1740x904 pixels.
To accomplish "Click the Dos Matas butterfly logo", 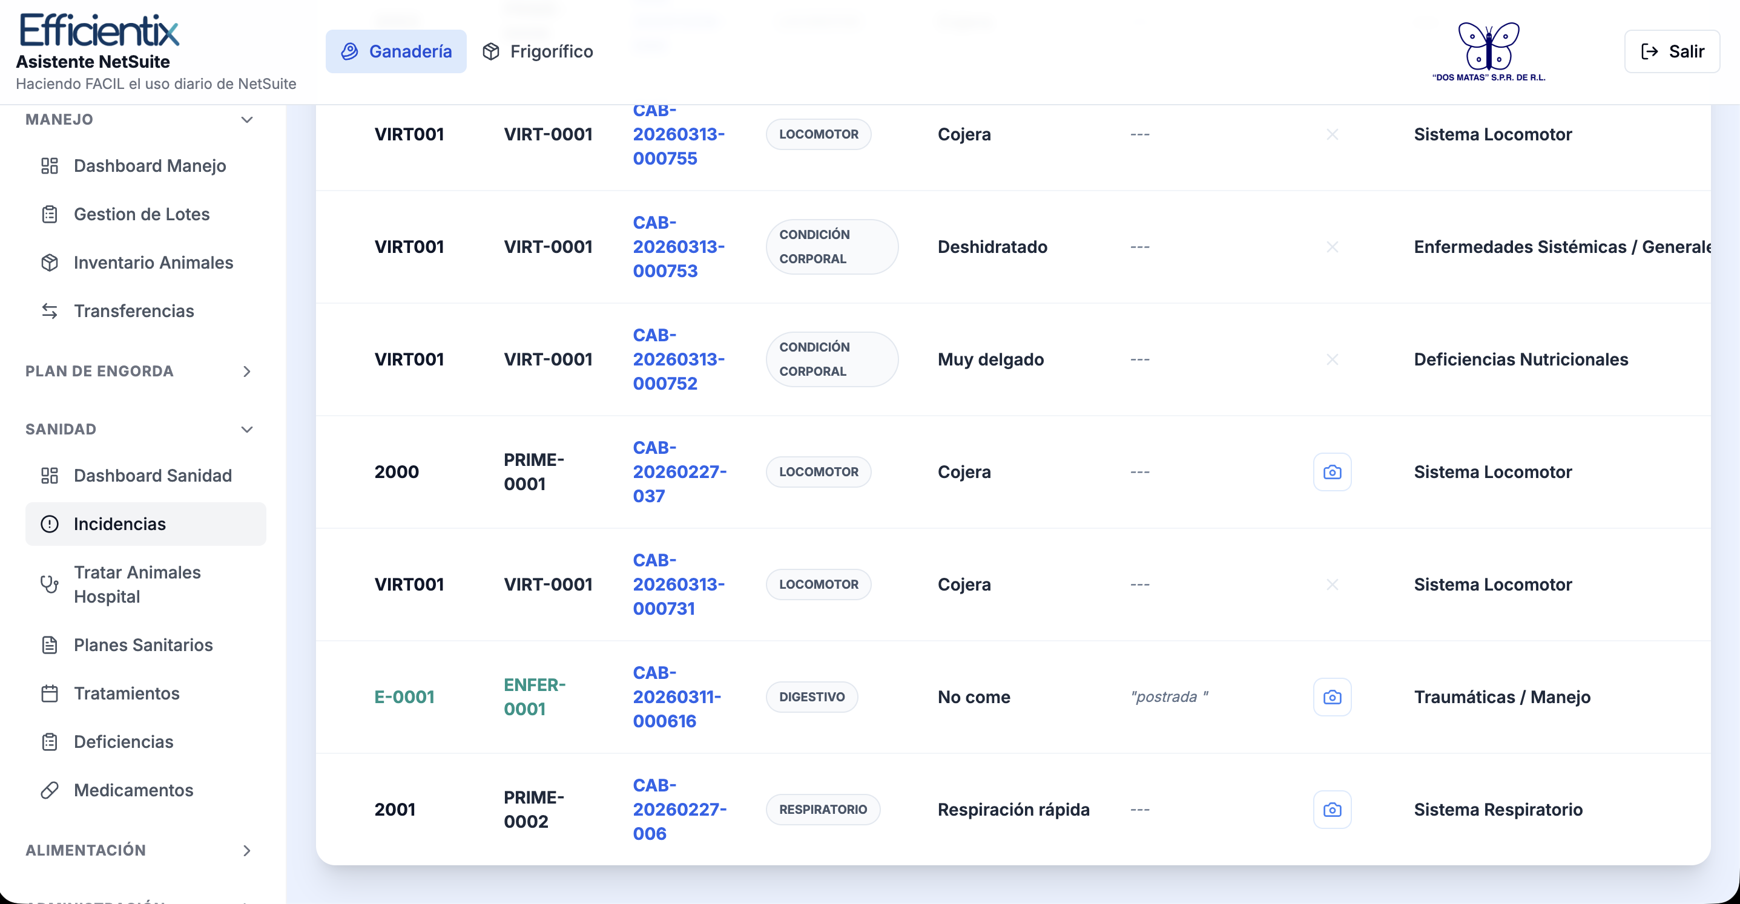I will tap(1489, 51).
